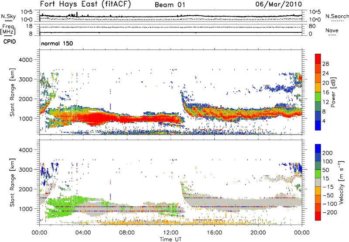Image resolution: width=349 pixels, height=242 pixels.
Task: Click the "4" power color bar label
Action: pyautogui.click(x=324, y=121)
